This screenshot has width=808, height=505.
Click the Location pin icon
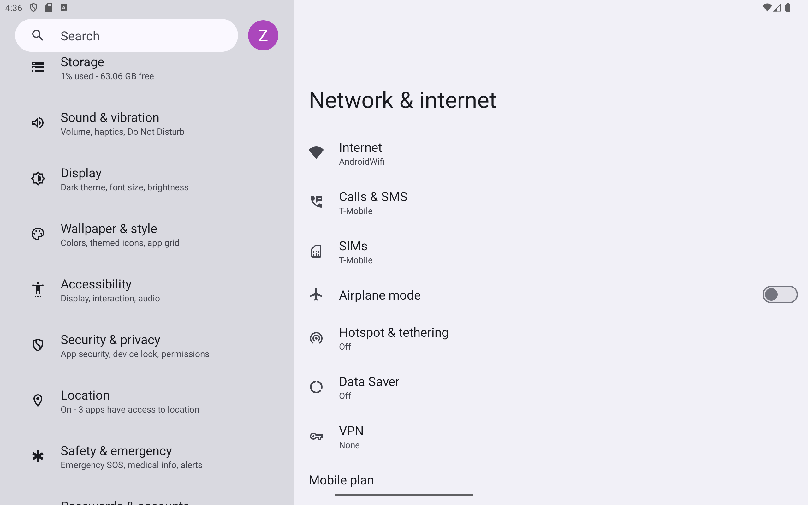38,401
